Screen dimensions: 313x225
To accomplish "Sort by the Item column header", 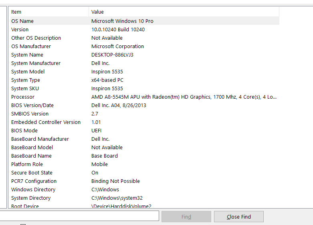I will click(50, 12).
